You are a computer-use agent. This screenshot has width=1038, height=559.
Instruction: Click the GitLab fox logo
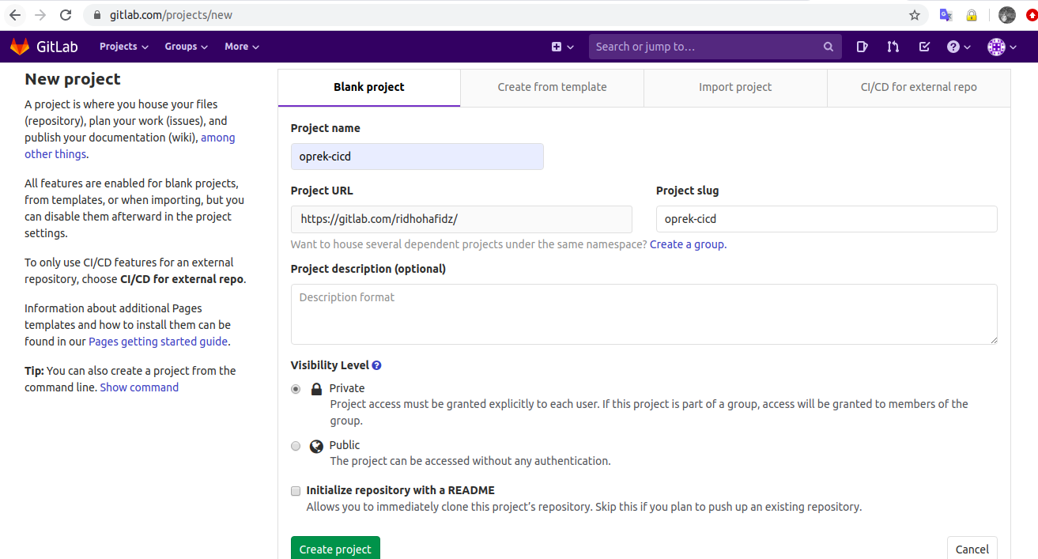click(x=19, y=47)
